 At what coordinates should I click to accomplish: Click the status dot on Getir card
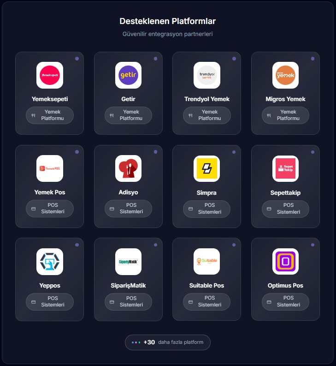155,59
